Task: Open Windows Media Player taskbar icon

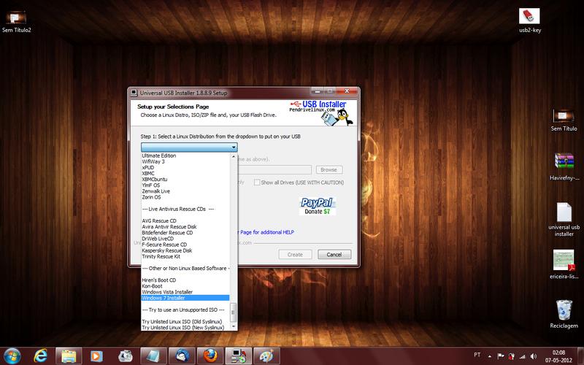Action: 96,356
